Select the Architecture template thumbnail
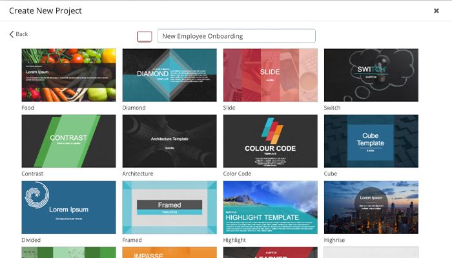This screenshot has width=452, height=258. [170, 141]
